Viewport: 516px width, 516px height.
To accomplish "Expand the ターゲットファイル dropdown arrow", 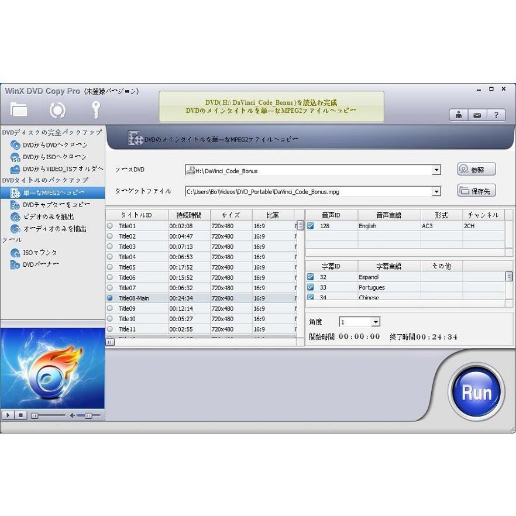I will click(436, 191).
